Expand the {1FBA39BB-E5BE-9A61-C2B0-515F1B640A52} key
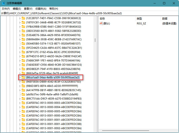Image resolution: width=179 pixels, height=133 pixels. click(x=20, y=27)
